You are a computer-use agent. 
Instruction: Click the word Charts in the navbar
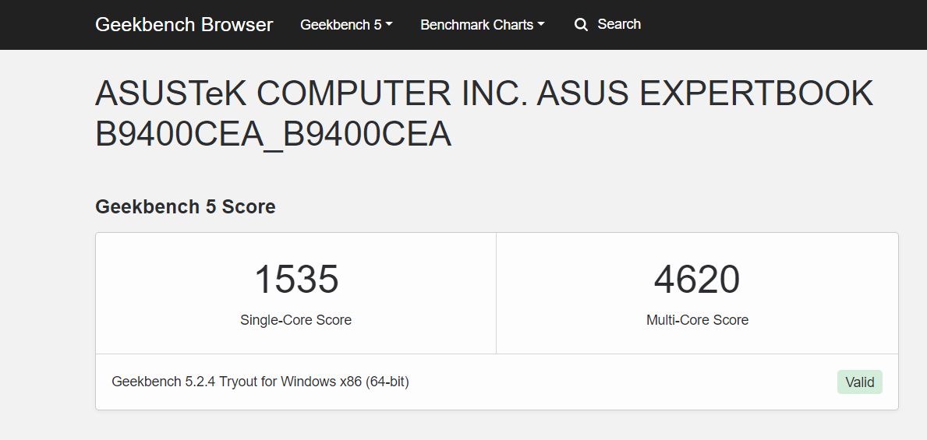point(512,25)
